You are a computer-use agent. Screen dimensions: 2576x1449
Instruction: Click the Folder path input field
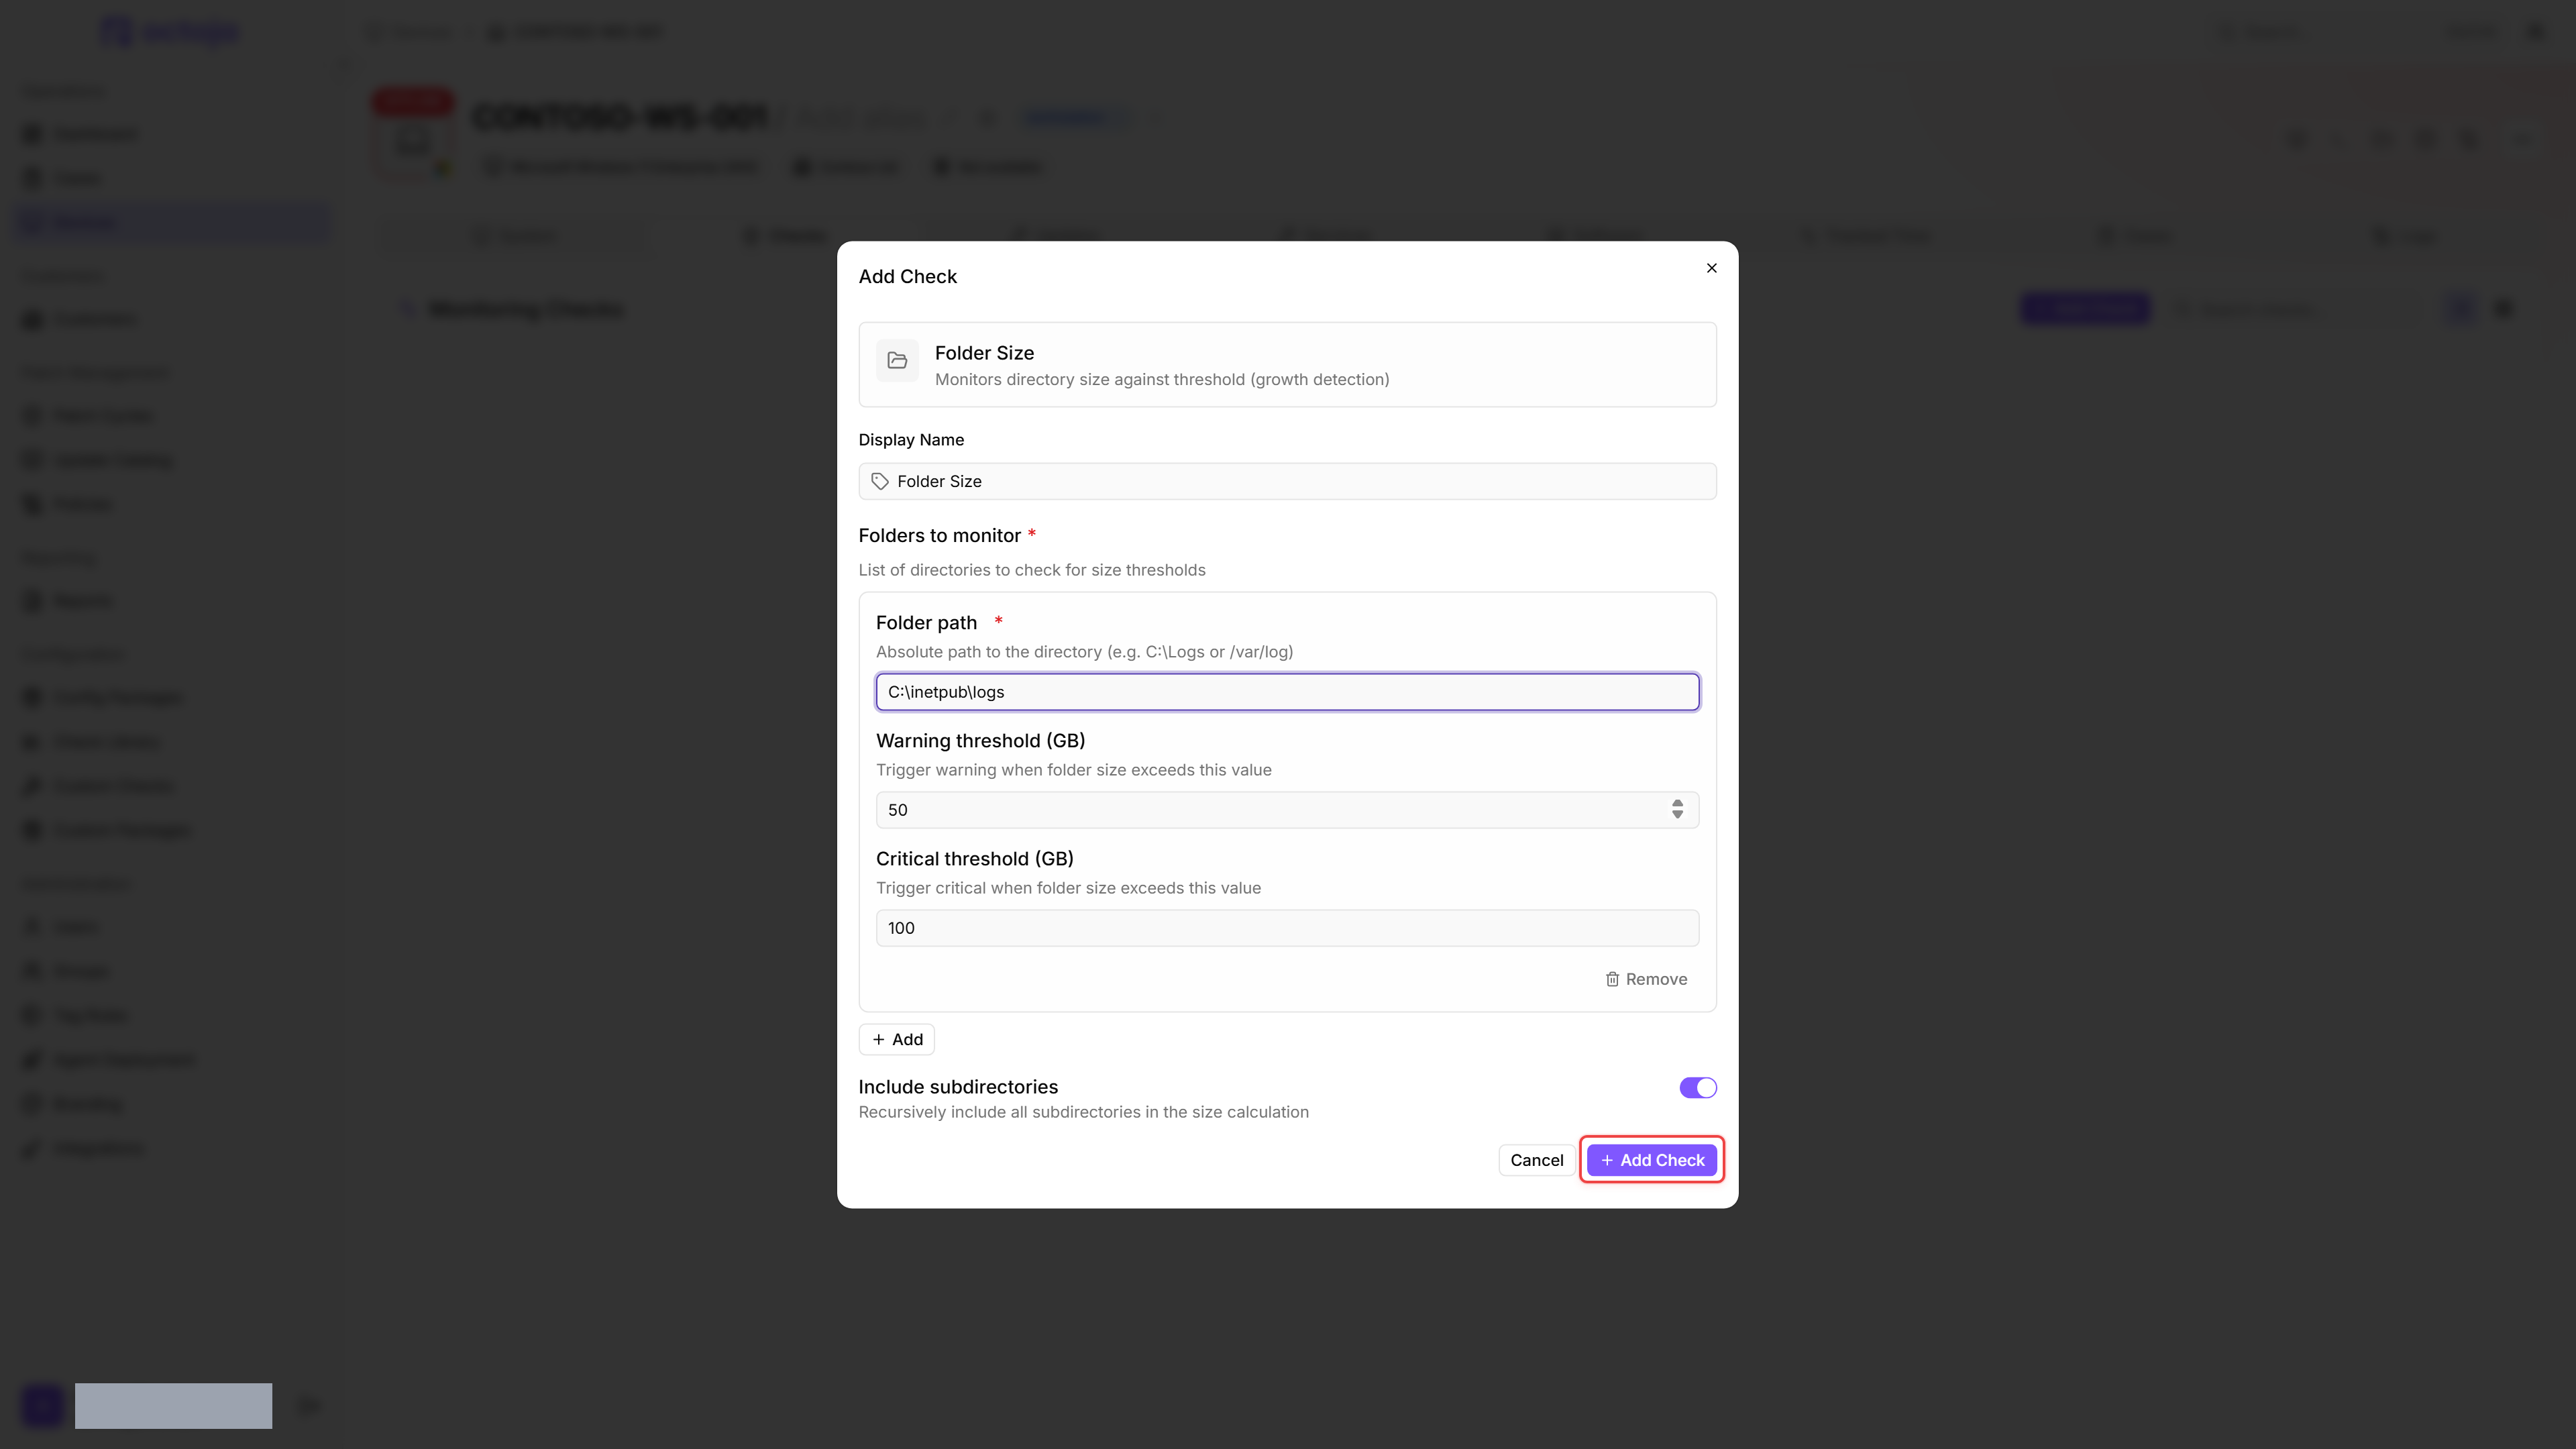(1287, 692)
